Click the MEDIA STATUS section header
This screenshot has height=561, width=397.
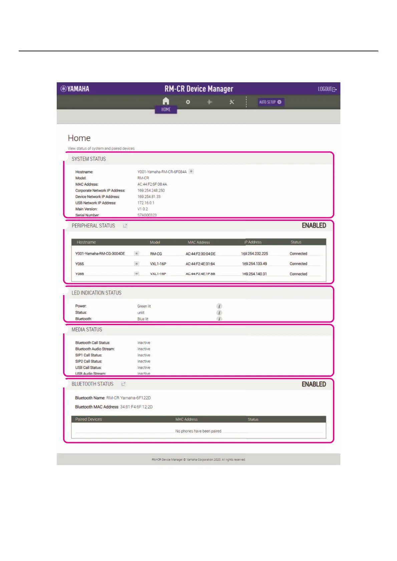[87, 329]
